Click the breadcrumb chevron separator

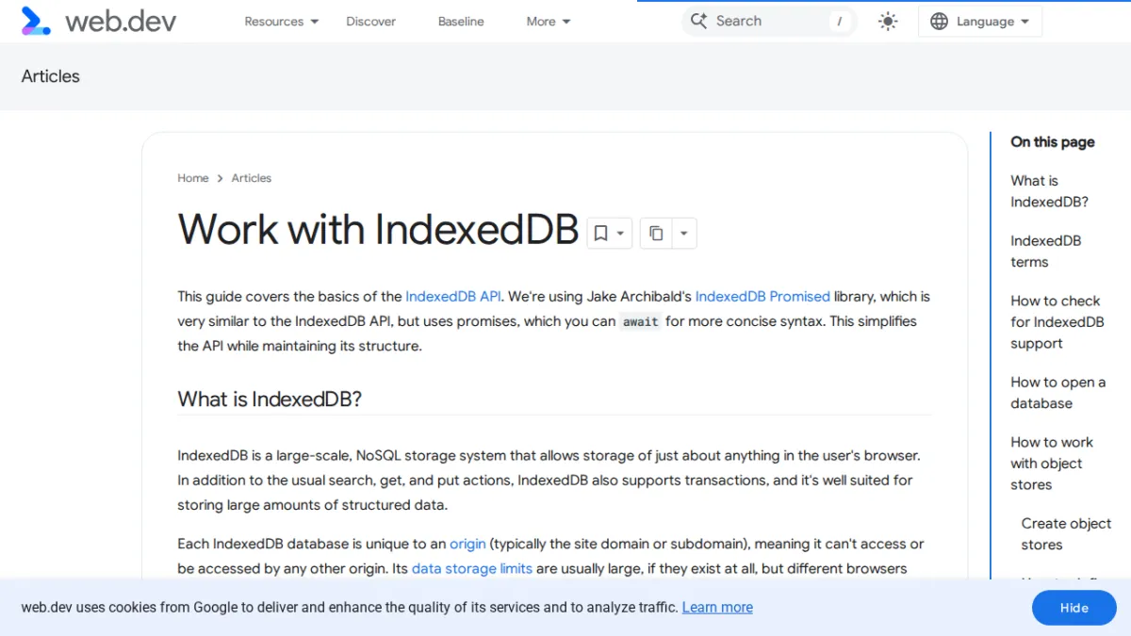[x=220, y=178]
